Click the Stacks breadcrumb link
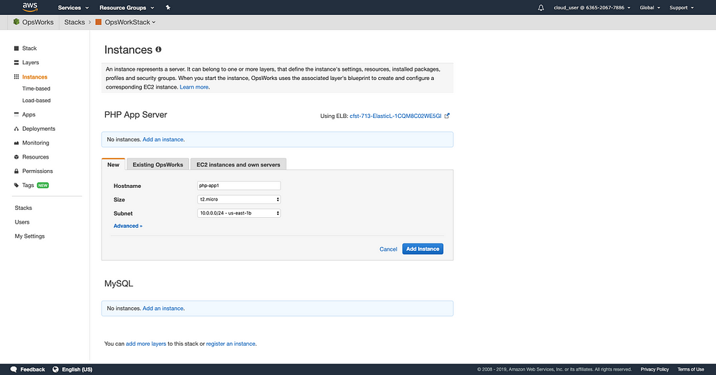 click(74, 22)
